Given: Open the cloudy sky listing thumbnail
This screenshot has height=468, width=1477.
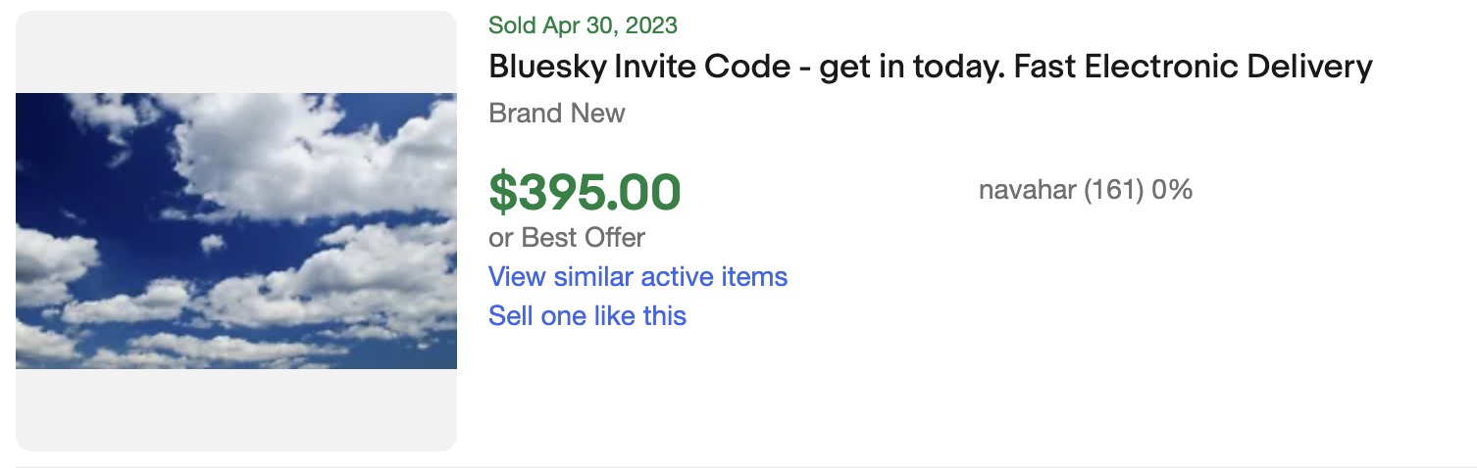Looking at the screenshot, I should tap(235, 231).
